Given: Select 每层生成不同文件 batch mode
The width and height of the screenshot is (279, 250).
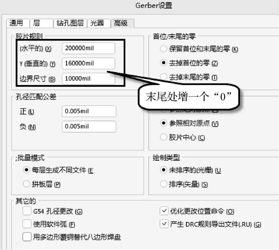Looking at the screenshot, I should (26, 170).
